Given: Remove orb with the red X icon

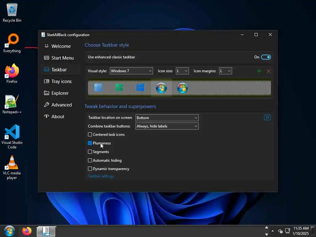Looking at the screenshot, I should click(268, 71).
